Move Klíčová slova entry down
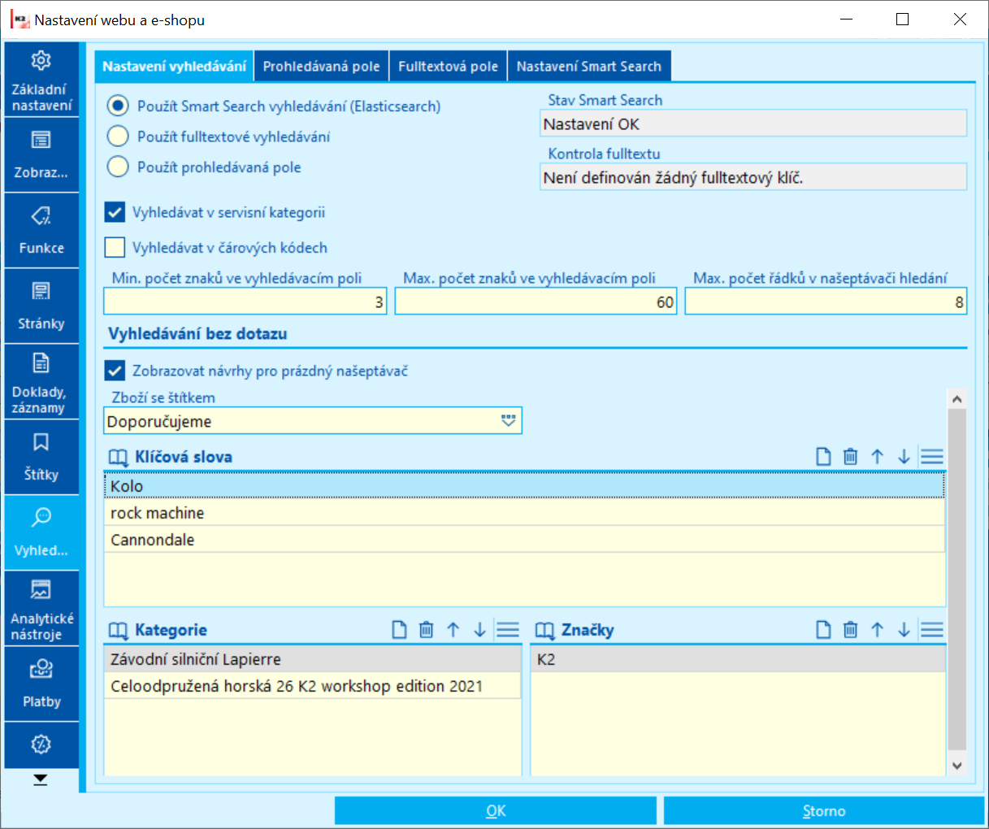Viewport: 989px width, 829px height. [x=904, y=457]
